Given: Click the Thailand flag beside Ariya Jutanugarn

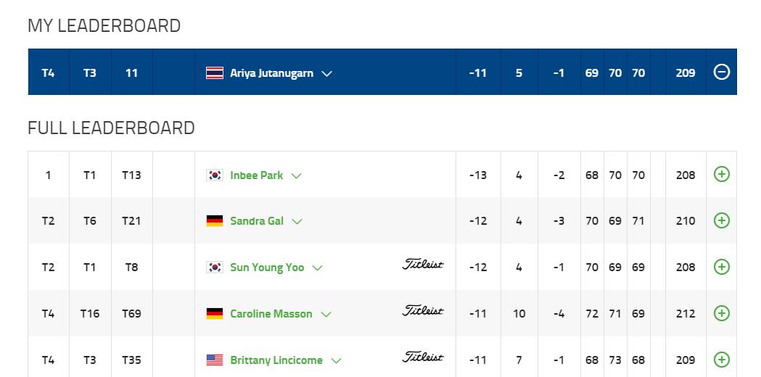Looking at the screenshot, I should (x=215, y=73).
